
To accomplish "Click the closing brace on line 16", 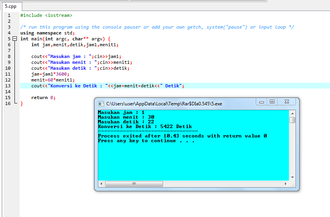I will coord(22,104).
